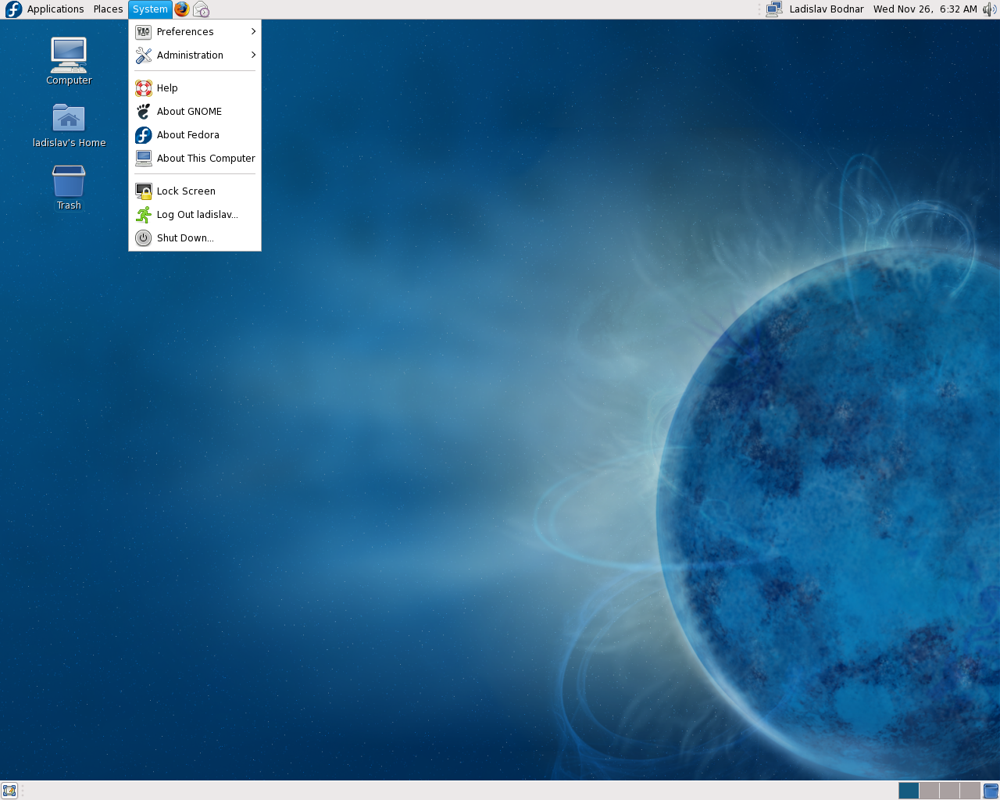This screenshot has width=1000, height=800.
Task: Open Help from the System menu
Action: tap(195, 88)
